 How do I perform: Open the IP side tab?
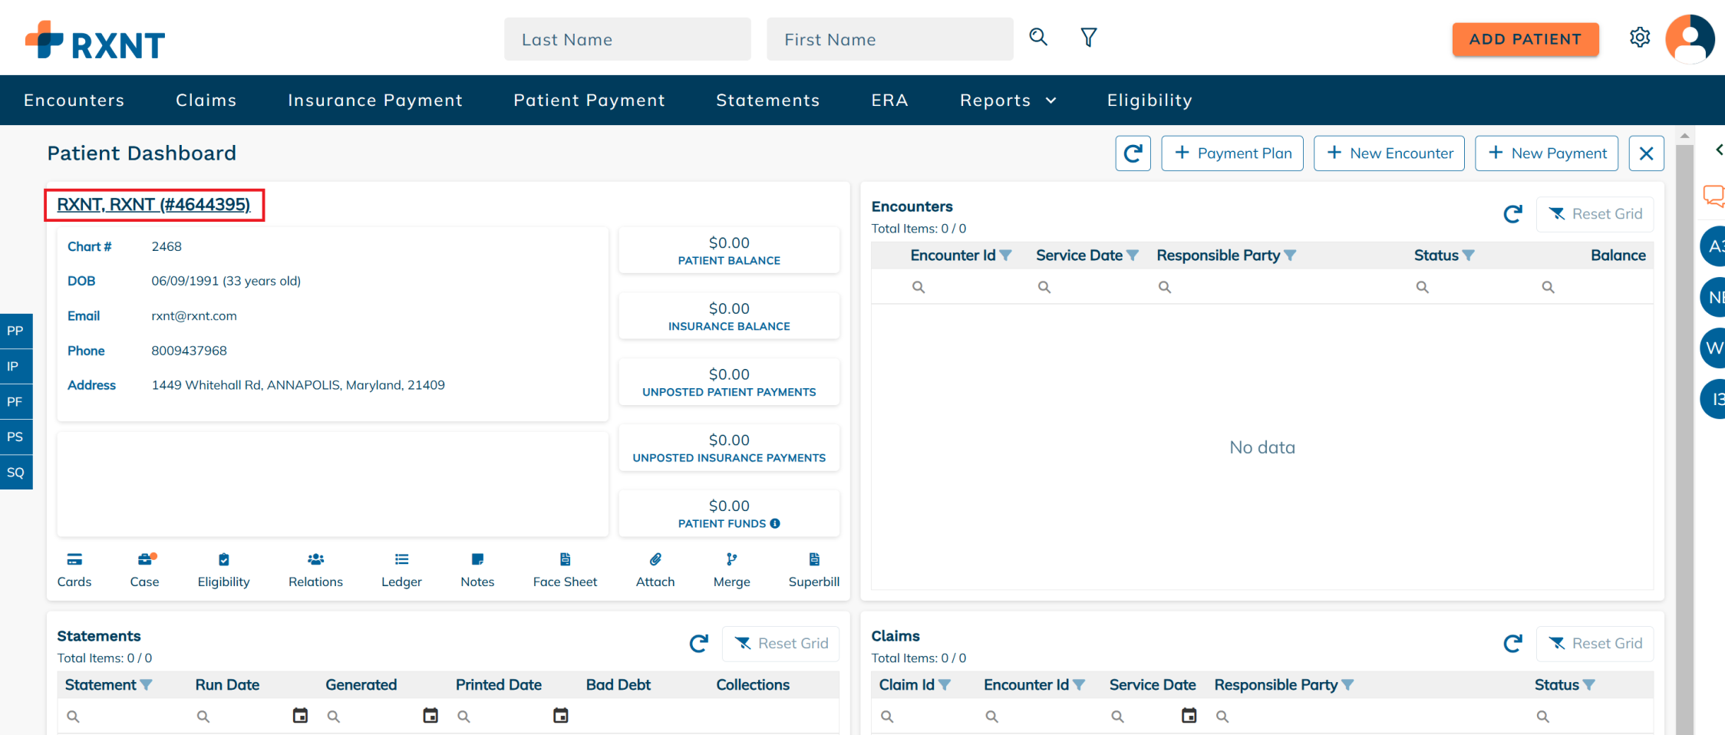[x=16, y=367]
